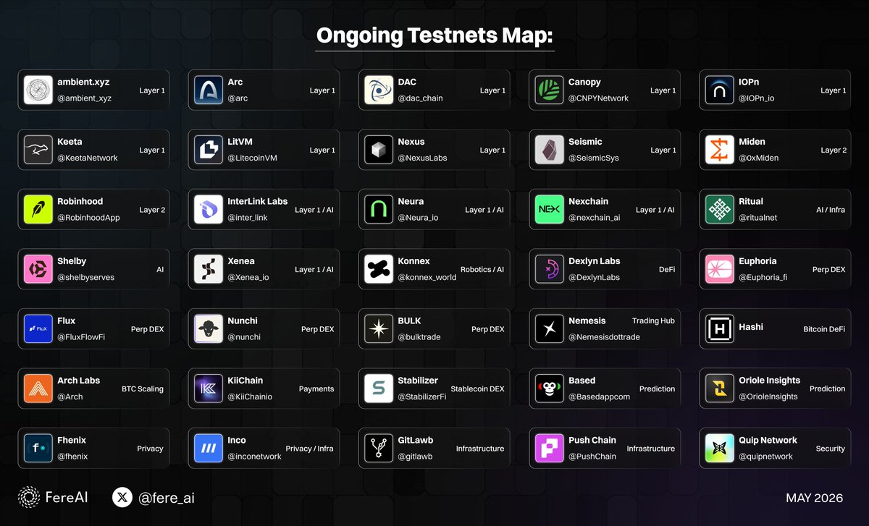This screenshot has height=526, width=869.
Task: Open the @0xMiden handle
Action: (x=759, y=158)
